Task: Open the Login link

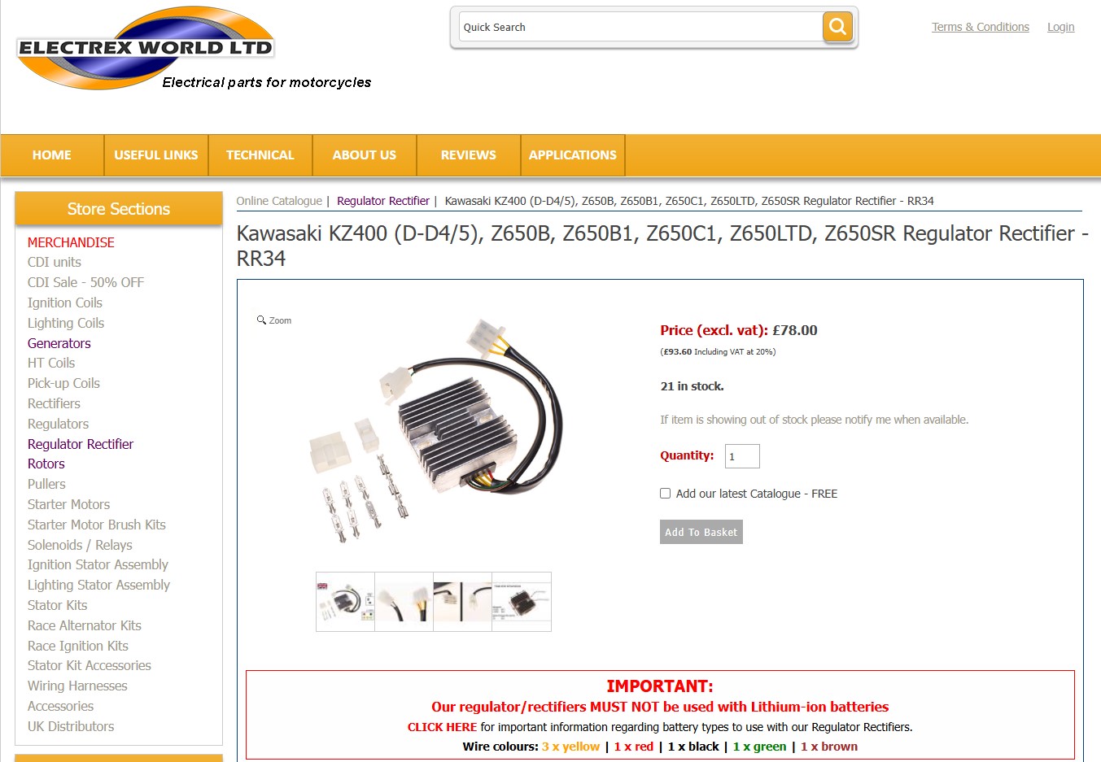Action: 1060,27
